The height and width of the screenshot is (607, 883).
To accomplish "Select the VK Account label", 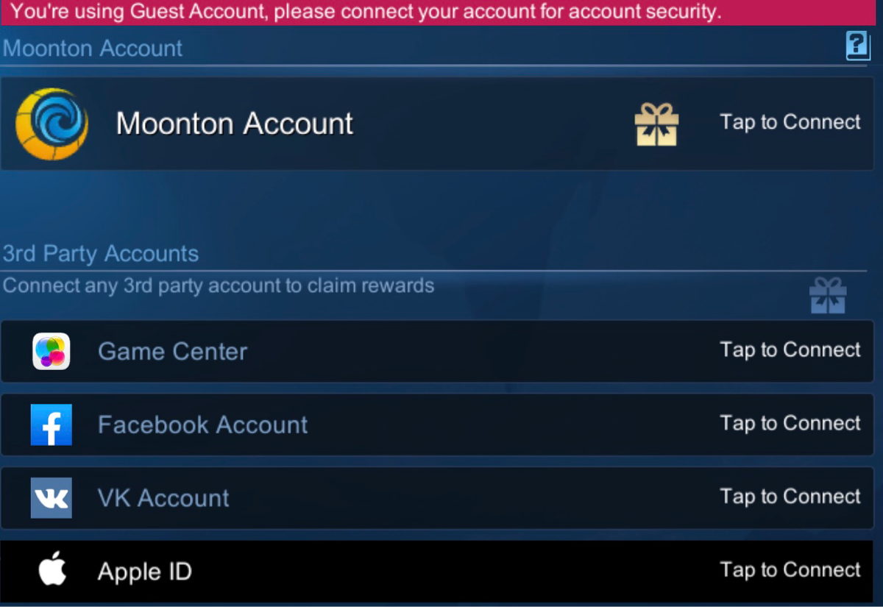I will click(163, 499).
